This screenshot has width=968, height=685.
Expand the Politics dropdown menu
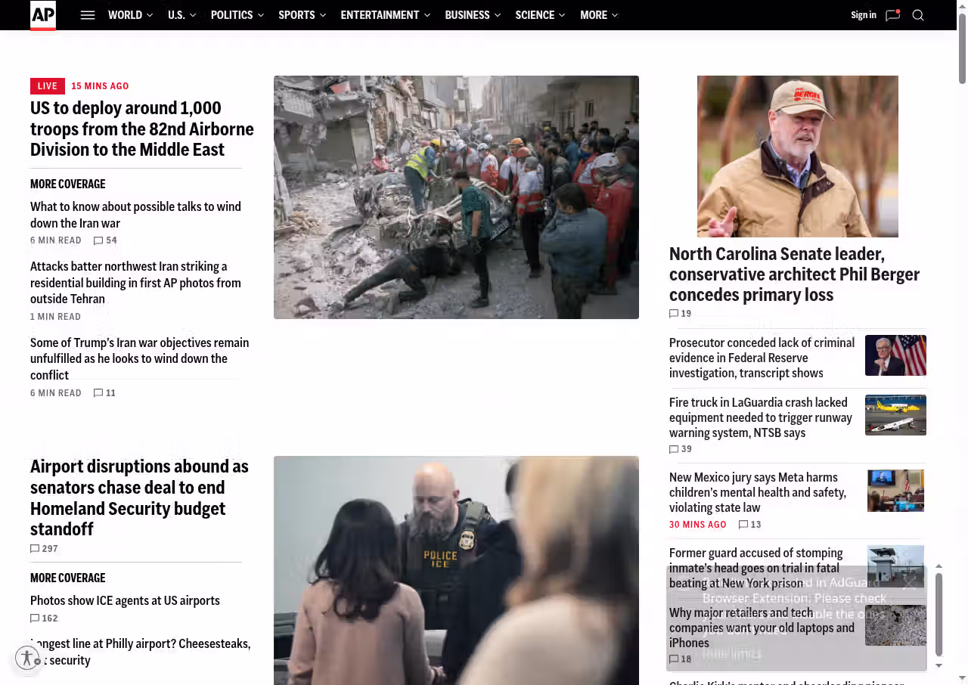[x=237, y=15]
